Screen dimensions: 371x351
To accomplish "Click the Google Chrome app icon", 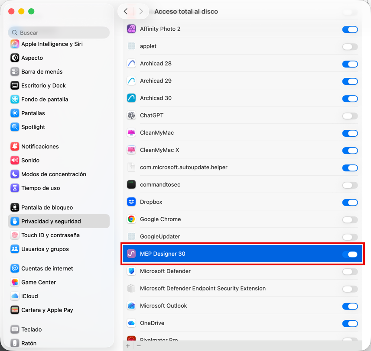I will pyautogui.click(x=131, y=219).
